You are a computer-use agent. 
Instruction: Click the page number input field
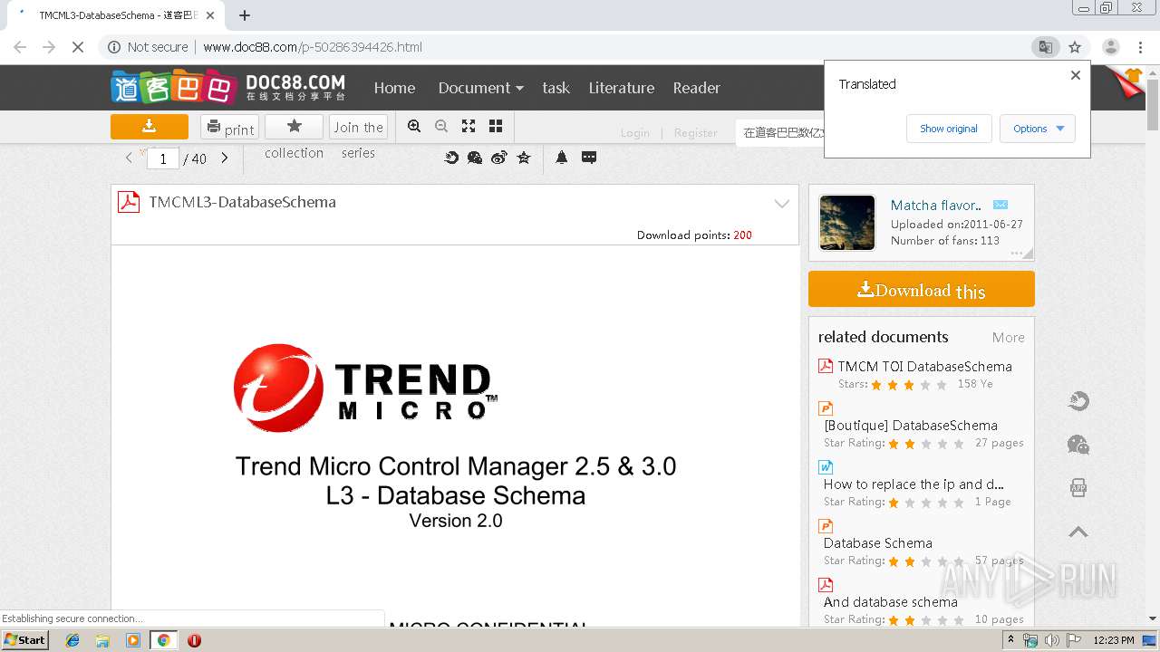pos(163,158)
